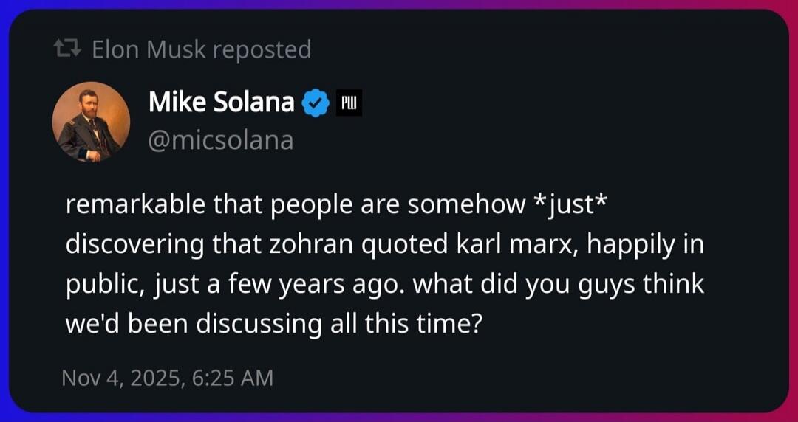This screenshot has height=422, width=798.
Task: Open the "Nov 4, 2025" date link
Action: click(x=121, y=378)
